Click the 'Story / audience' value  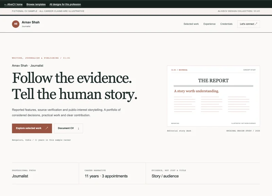pyautogui.click(x=165, y=176)
